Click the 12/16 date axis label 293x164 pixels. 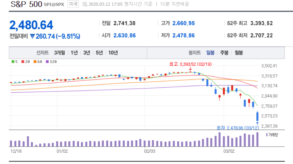point(16,151)
